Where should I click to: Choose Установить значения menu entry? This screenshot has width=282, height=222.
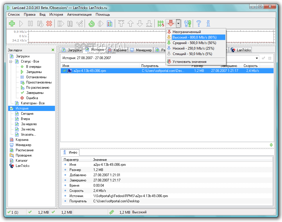(196, 62)
